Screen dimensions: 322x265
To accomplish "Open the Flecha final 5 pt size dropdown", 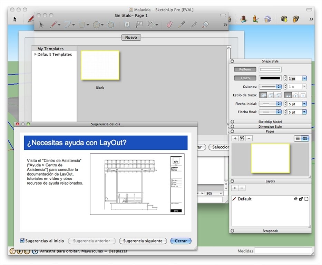I will click(304, 112).
